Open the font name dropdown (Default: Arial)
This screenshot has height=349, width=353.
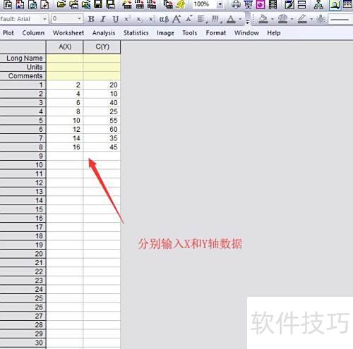click(44, 19)
